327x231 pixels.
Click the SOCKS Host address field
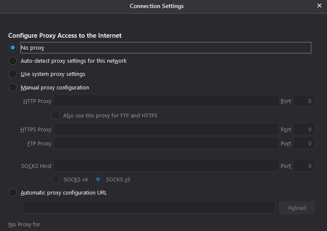(x=166, y=166)
